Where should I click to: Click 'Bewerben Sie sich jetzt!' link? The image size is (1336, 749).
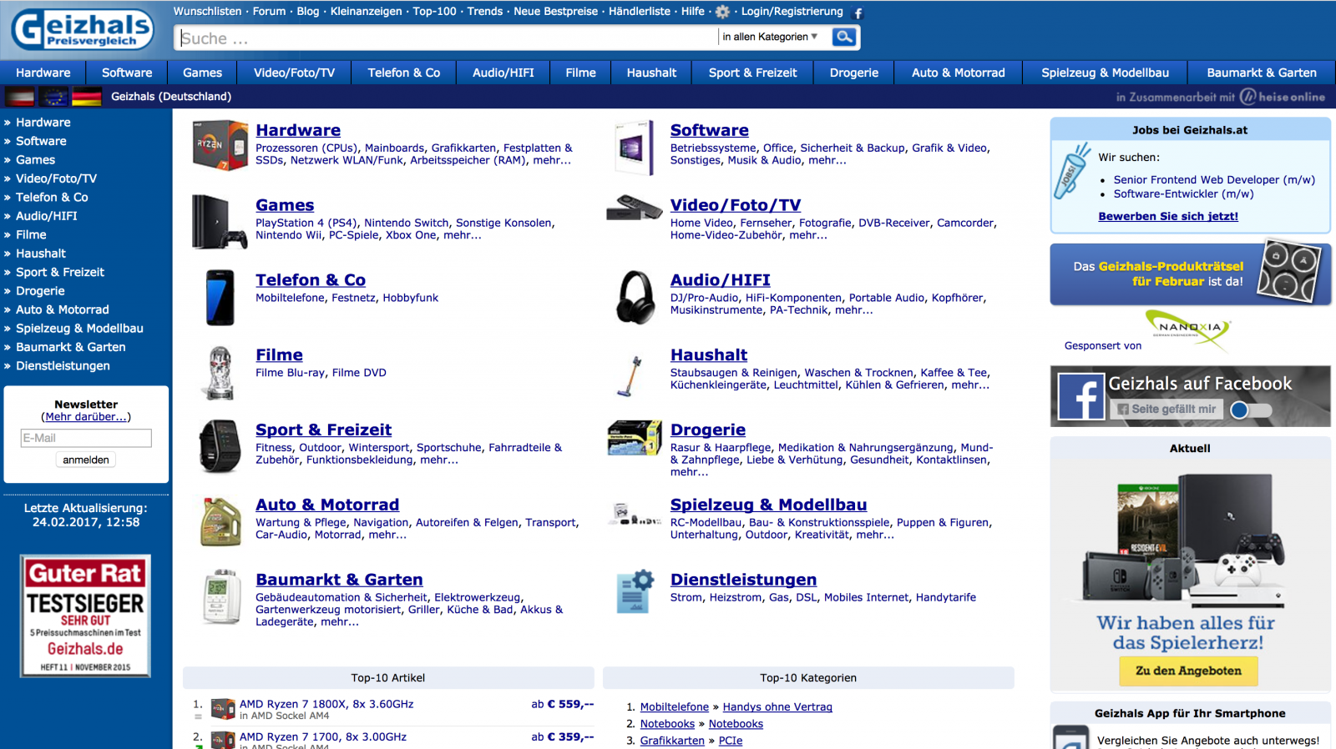click(x=1167, y=216)
